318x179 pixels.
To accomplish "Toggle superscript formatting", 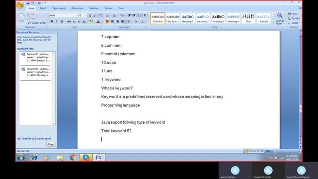I will (x=79, y=21).
